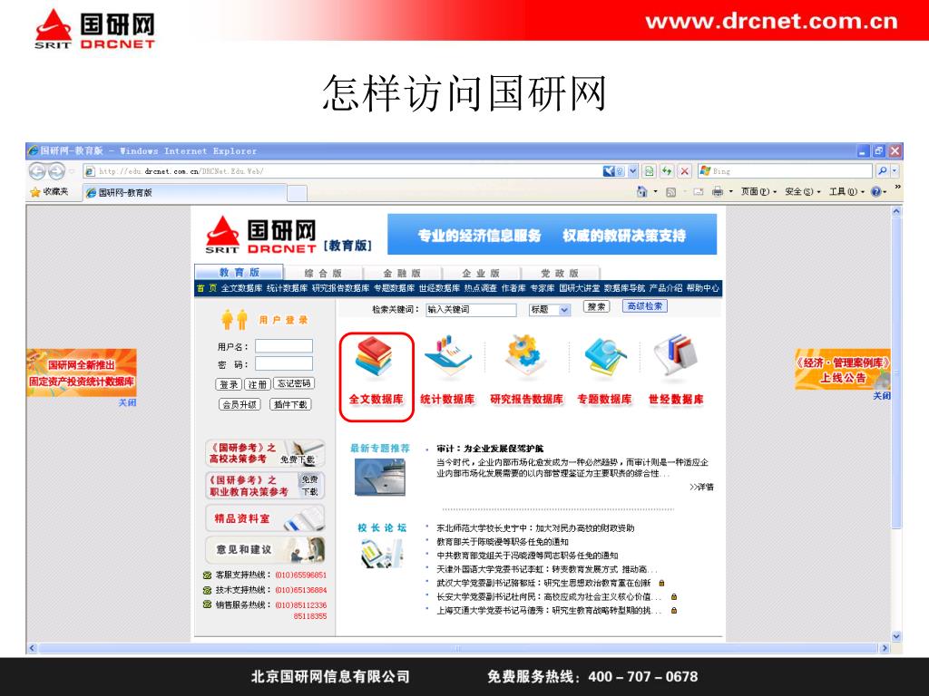Screen dimensions: 929x696
Task: Expand the command bar overflow chevron
Action: [x=897, y=187]
